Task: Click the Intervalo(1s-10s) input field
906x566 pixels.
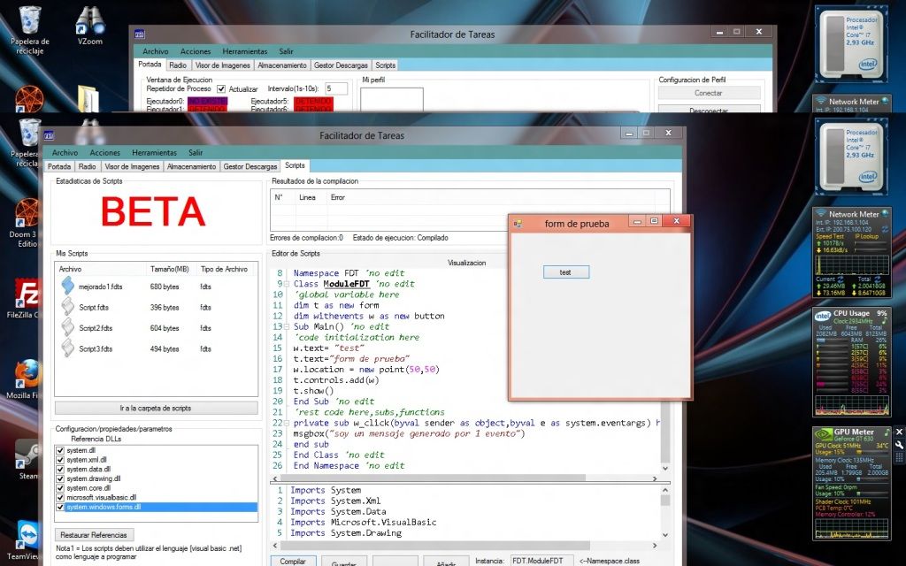Action: pyautogui.click(x=335, y=88)
